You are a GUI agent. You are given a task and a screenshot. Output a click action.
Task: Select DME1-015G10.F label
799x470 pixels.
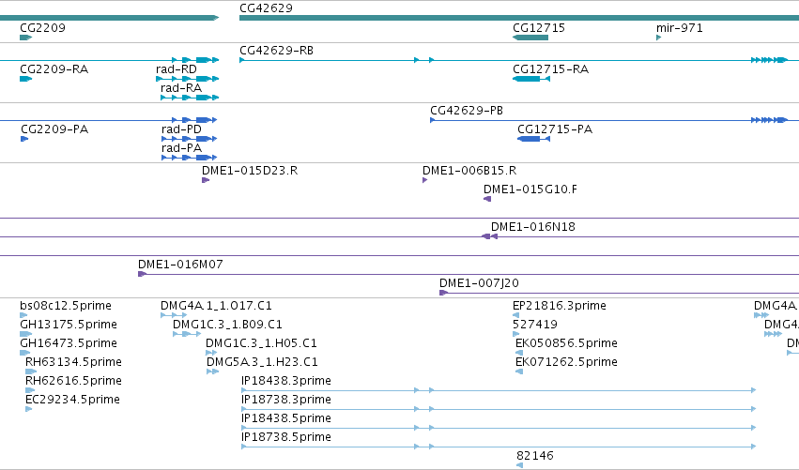click(x=530, y=190)
